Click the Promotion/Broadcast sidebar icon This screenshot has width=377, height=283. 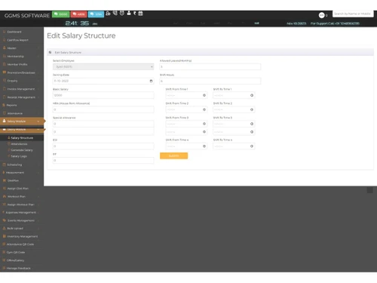(5, 72)
